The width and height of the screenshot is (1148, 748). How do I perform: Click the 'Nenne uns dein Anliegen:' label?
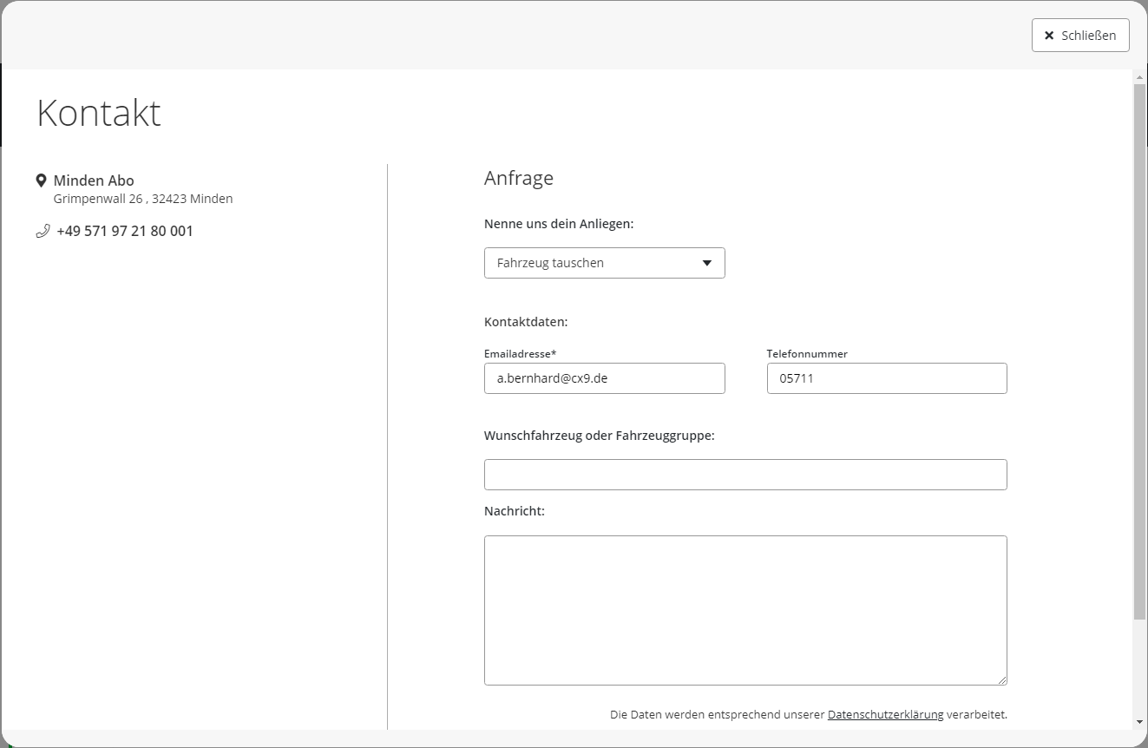pyautogui.click(x=559, y=224)
